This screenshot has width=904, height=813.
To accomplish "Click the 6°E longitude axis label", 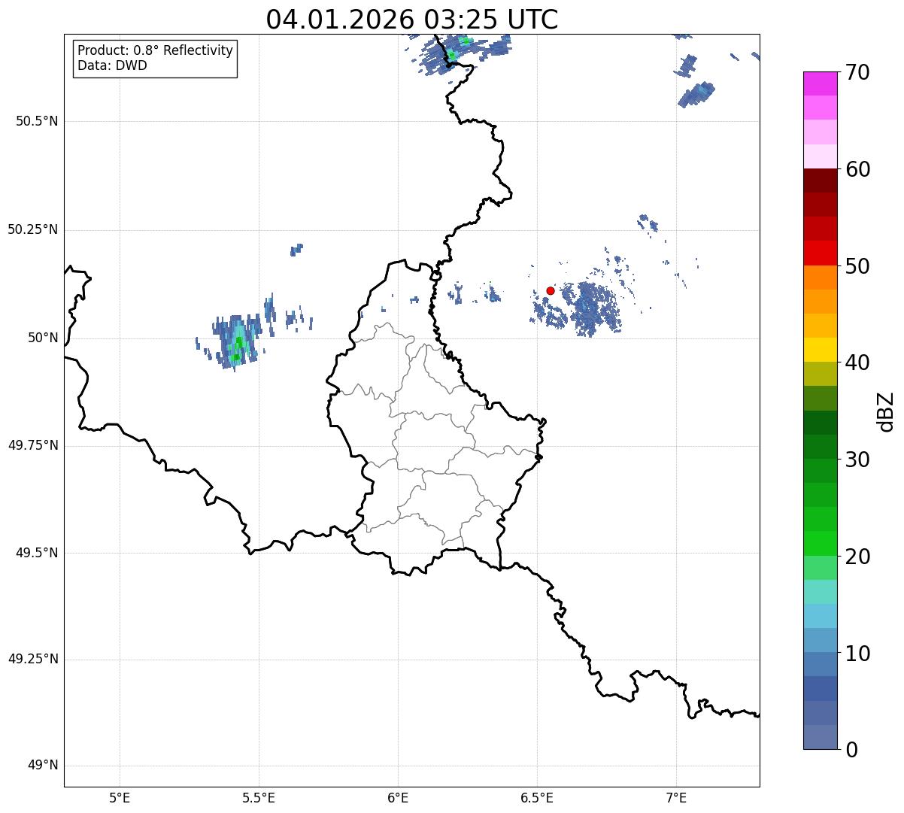I will click(398, 797).
